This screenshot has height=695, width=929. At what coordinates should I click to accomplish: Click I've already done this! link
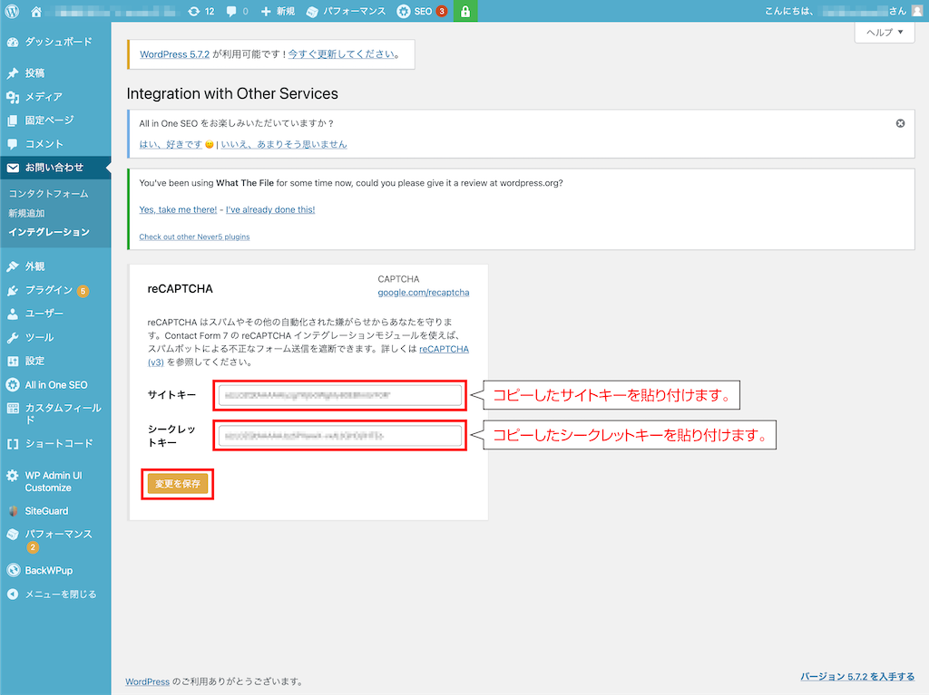tap(270, 209)
